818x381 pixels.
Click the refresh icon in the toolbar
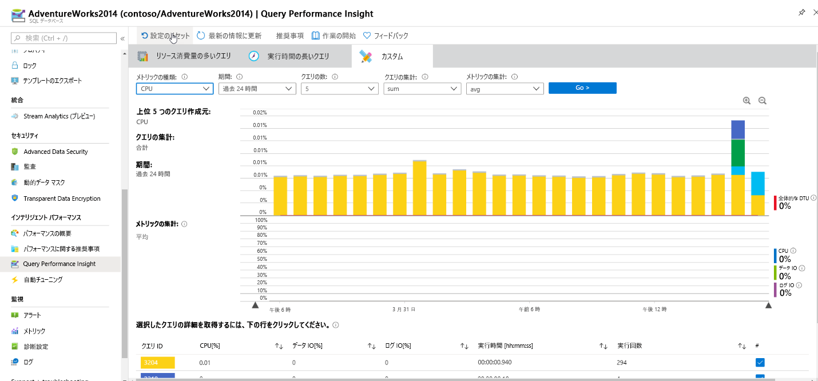201,35
